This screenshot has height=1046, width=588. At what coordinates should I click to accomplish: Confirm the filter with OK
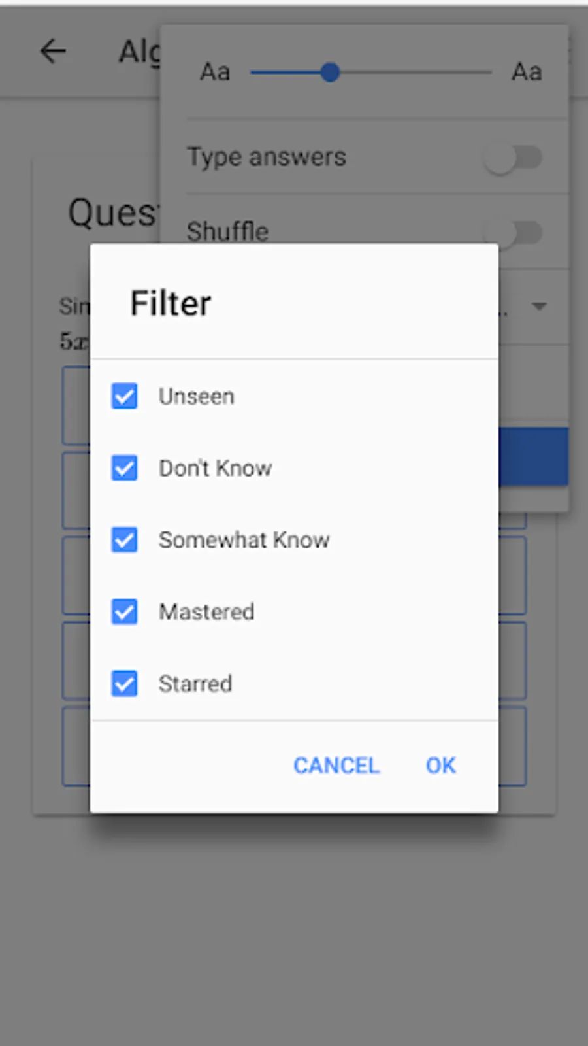click(x=440, y=765)
